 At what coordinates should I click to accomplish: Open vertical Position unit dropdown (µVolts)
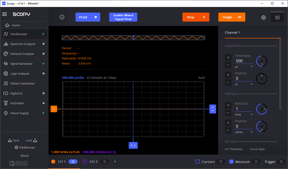coord(244,132)
